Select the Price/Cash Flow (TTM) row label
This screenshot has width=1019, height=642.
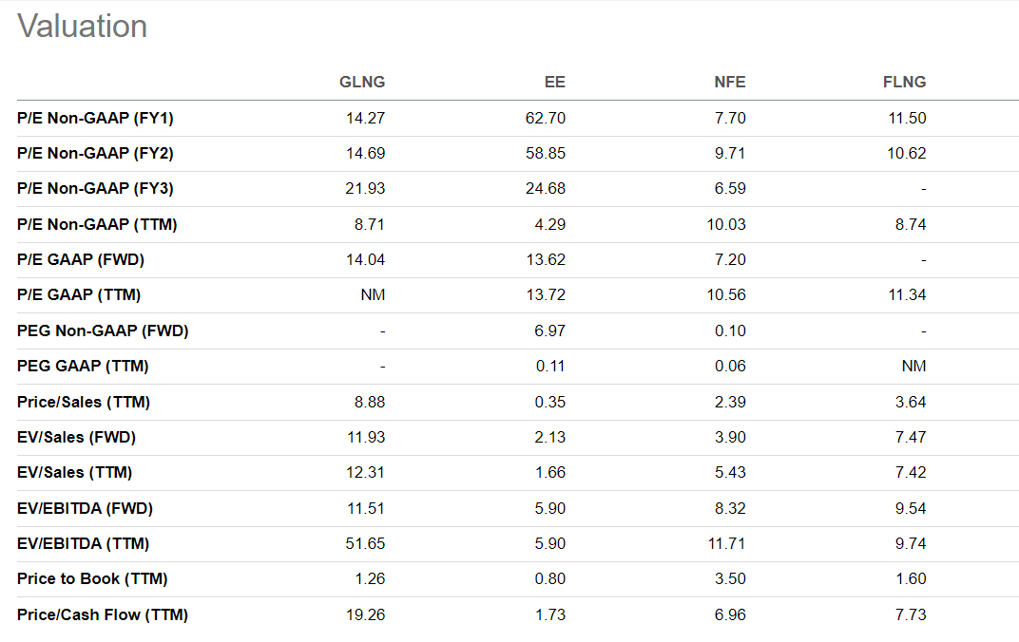[x=103, y=614]
